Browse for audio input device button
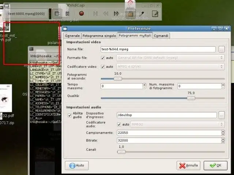 point(222,115)
